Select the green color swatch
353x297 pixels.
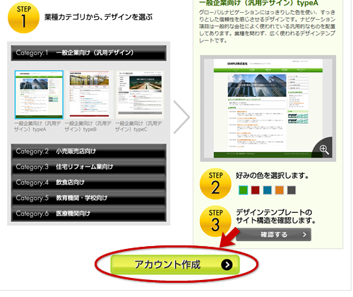[243, 190]
